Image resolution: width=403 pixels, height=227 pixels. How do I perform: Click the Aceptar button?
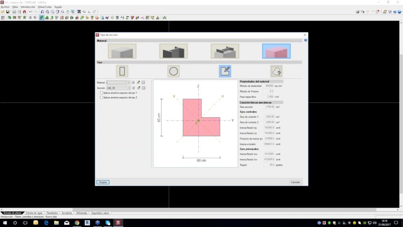click(x=103, y=182)
